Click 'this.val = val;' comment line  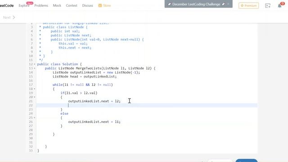click(x=73, y=44)
